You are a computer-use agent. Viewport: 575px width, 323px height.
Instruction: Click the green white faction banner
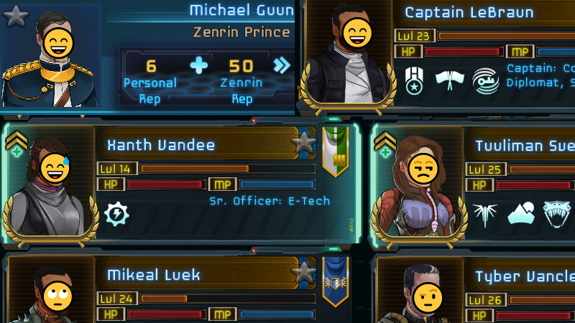click(x=335, y=151)
